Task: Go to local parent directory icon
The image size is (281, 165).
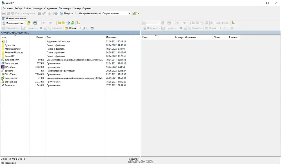Action: (x=59, y=23)
